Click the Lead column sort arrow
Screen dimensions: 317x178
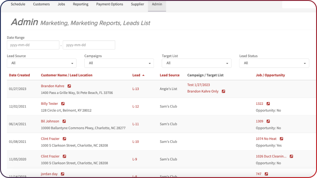(x=143, y=75)
